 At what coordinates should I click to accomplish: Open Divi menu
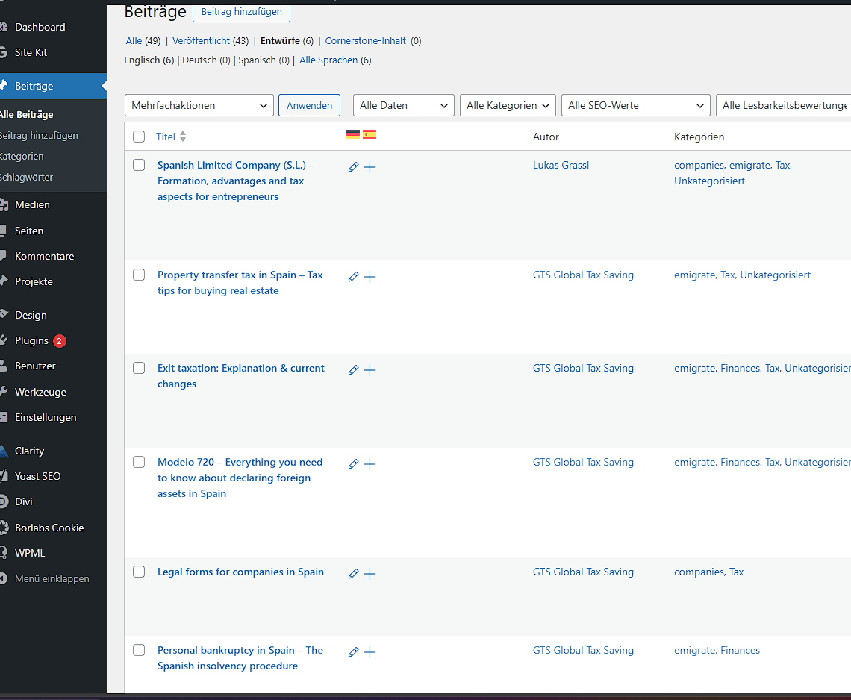click(x=23, y=502)
